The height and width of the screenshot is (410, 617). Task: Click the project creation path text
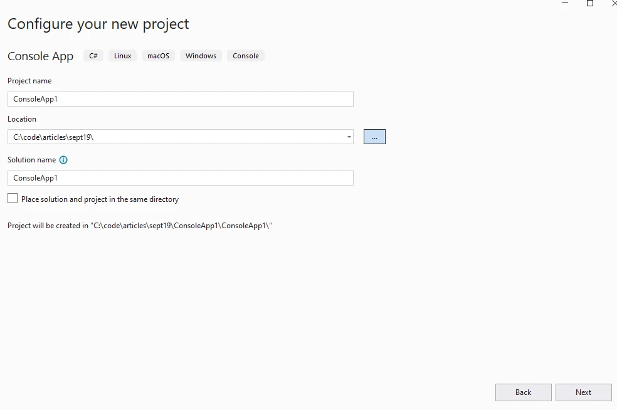[x=140, y=226]
